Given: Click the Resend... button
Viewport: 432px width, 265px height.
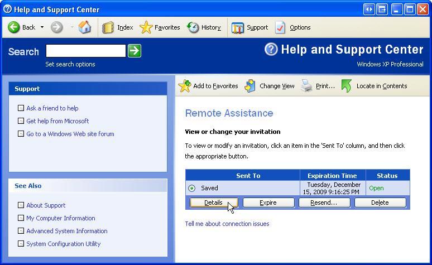Looking at the screenshot, I should [324, 203].
